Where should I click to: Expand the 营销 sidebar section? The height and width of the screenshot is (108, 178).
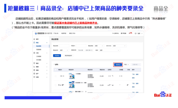[47, 70]
